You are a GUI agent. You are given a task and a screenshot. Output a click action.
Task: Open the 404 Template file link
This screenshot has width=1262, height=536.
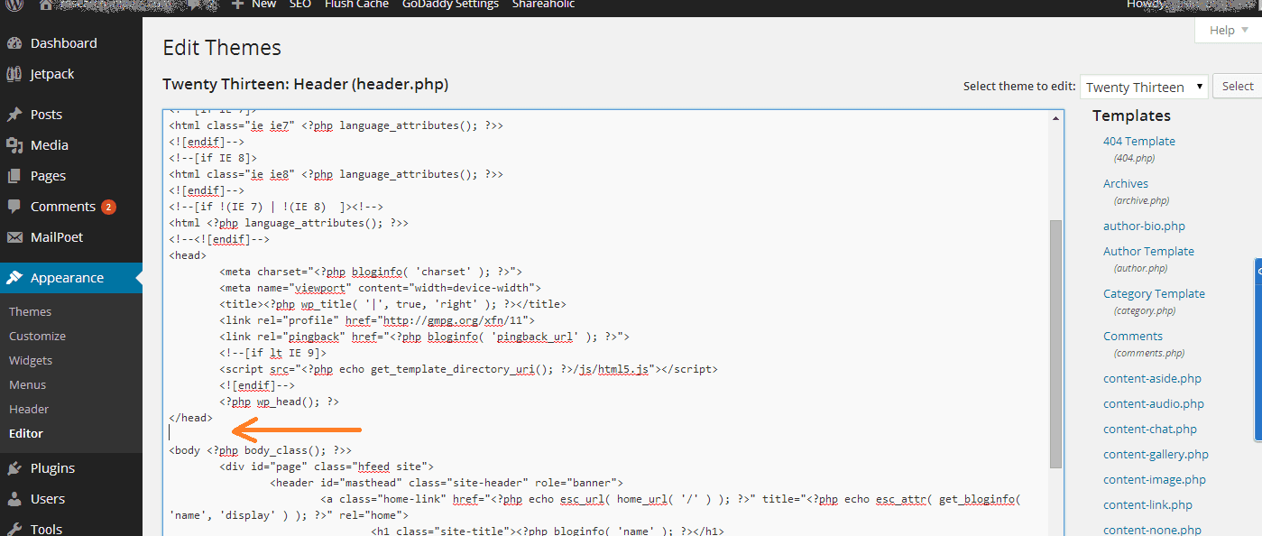click(1138, 141)
